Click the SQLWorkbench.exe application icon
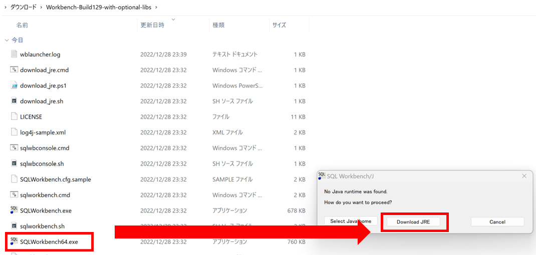The height and width of the screenshot is (255, 536). (14, 210)
